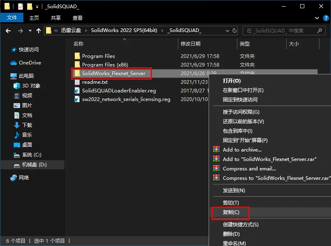The image size is (331, 246).
Task: Expand the ribbon with the chevron
Action: point(317,18)
